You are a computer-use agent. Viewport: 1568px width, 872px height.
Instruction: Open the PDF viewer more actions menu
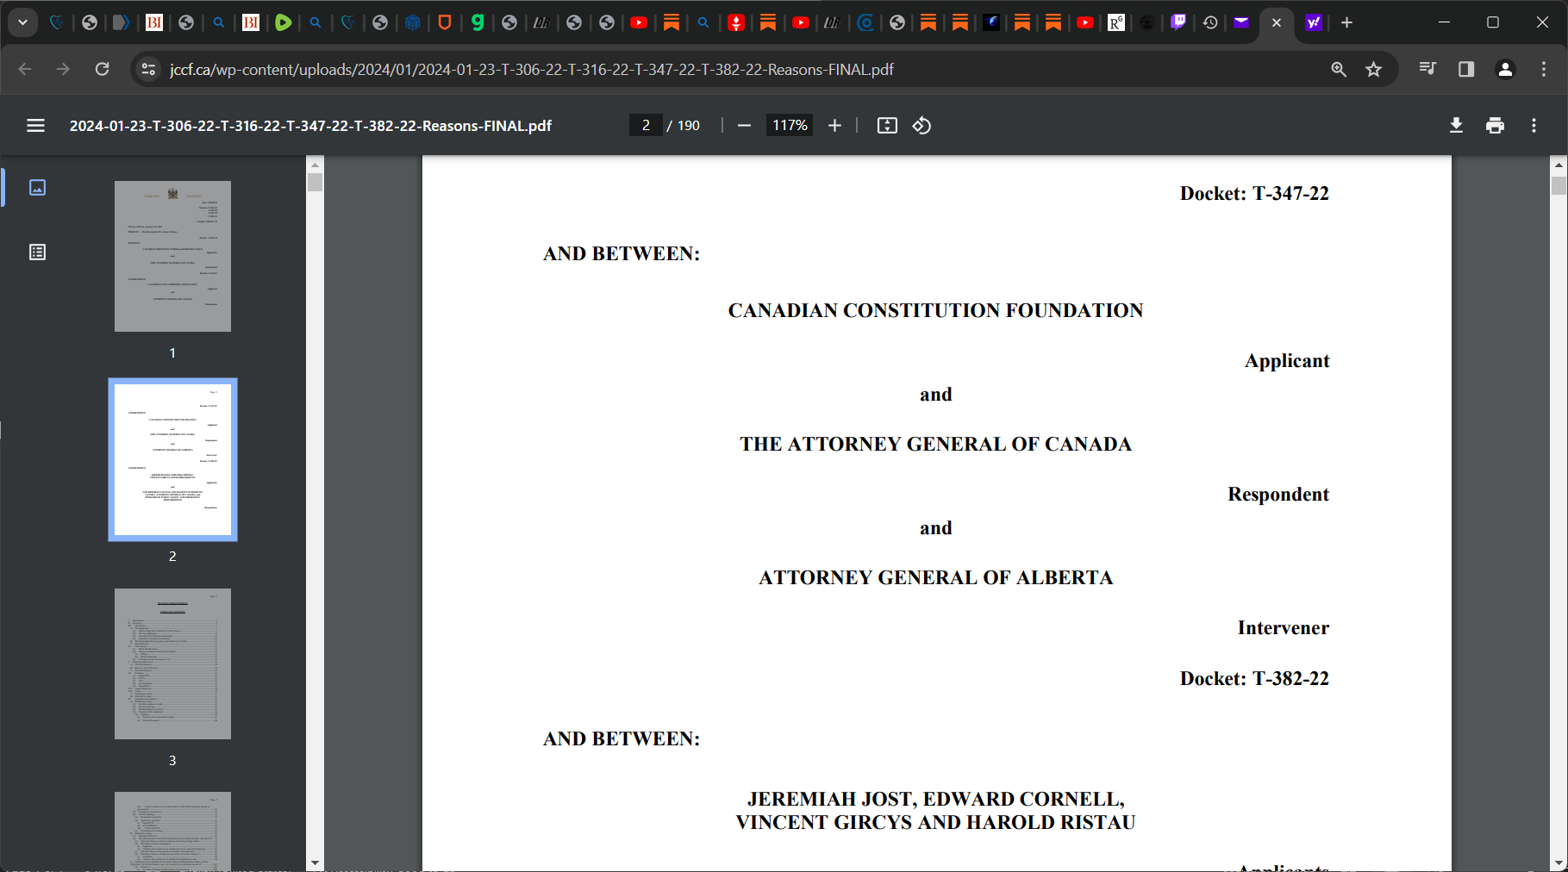coord(1534,126)
